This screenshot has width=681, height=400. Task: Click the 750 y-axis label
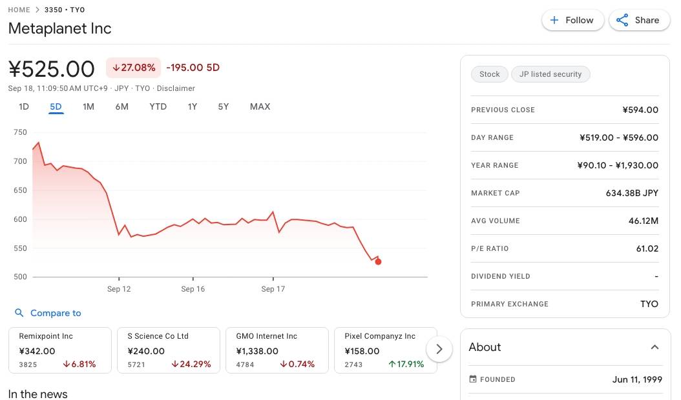[20, 132]
